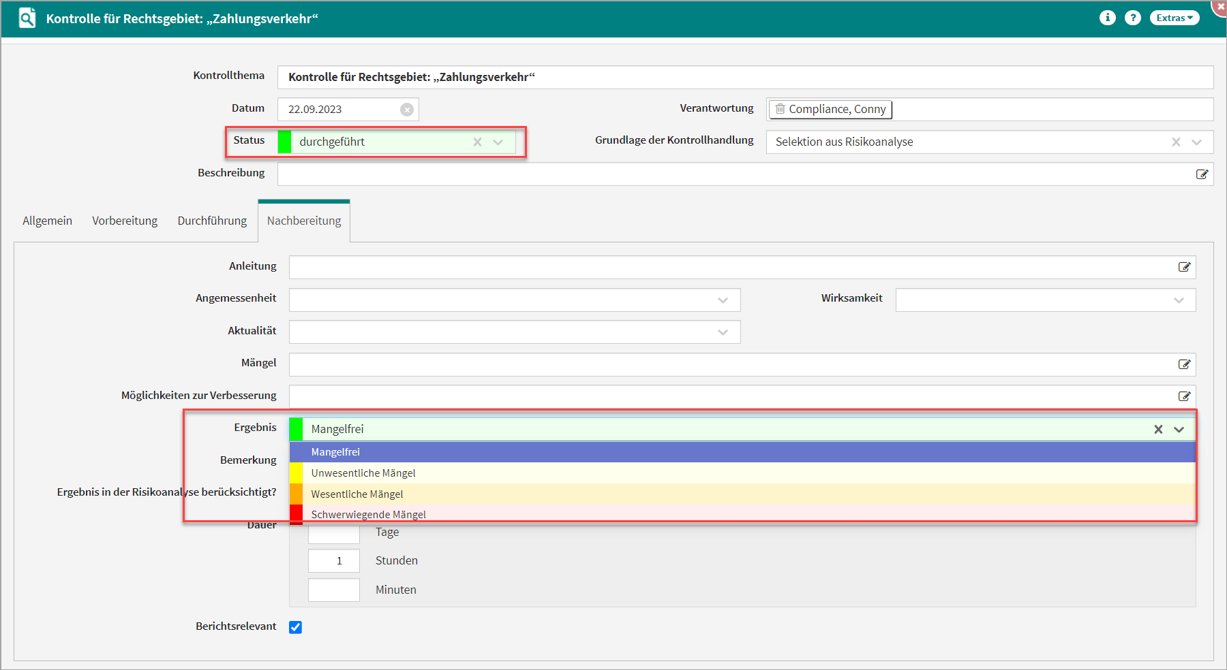1227x670 pixels.
Task: Click the info icon in header
Action: pyautogui.click(x=1107, y=18)
